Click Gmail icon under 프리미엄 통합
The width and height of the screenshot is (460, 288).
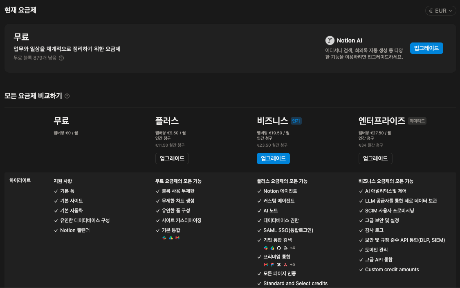(x=266, y=265)
